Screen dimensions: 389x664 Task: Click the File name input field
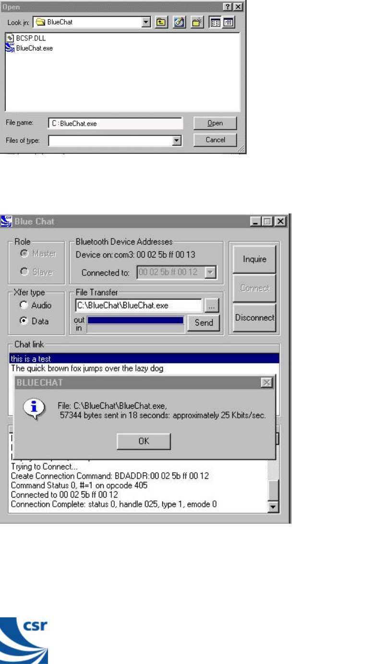(116, 124)
